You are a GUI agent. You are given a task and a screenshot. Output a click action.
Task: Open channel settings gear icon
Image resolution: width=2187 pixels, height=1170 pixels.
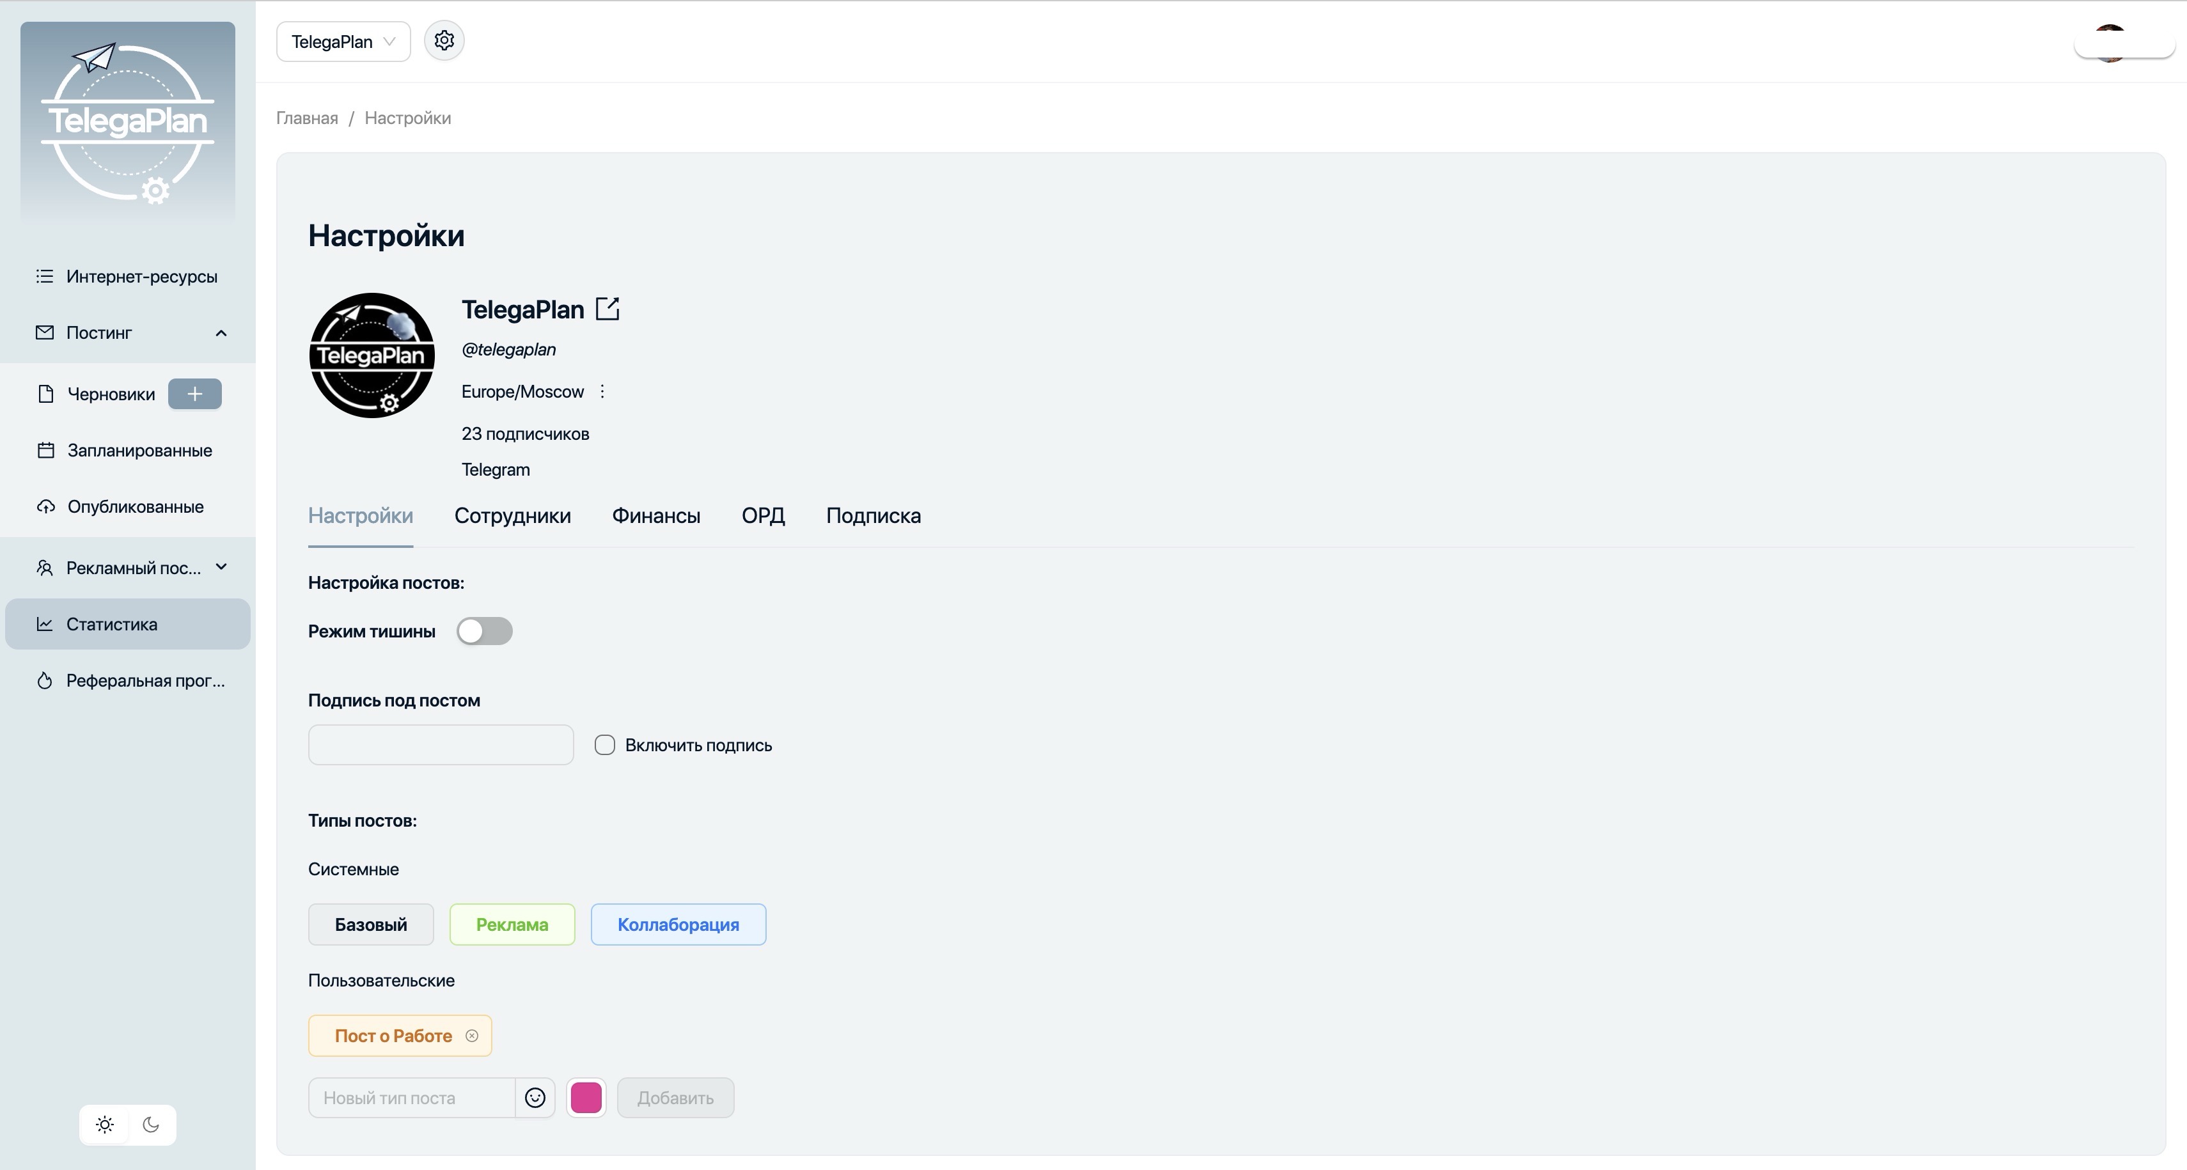pos(444,41)
